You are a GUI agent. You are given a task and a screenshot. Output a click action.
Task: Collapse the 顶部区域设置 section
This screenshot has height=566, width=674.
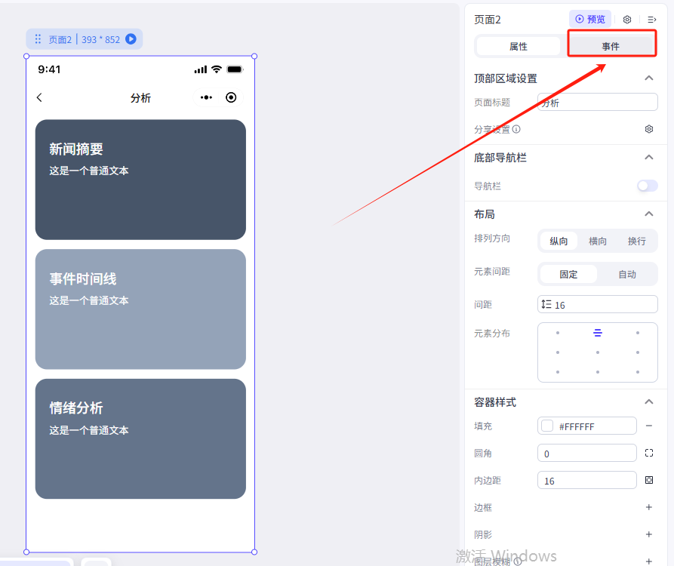click(x=648, y=78)
